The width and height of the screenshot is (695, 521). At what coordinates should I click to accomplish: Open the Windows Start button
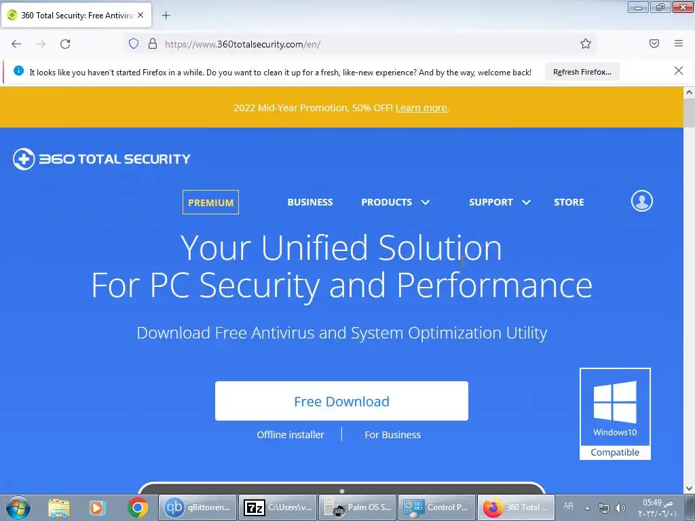(x=18, y=507)
